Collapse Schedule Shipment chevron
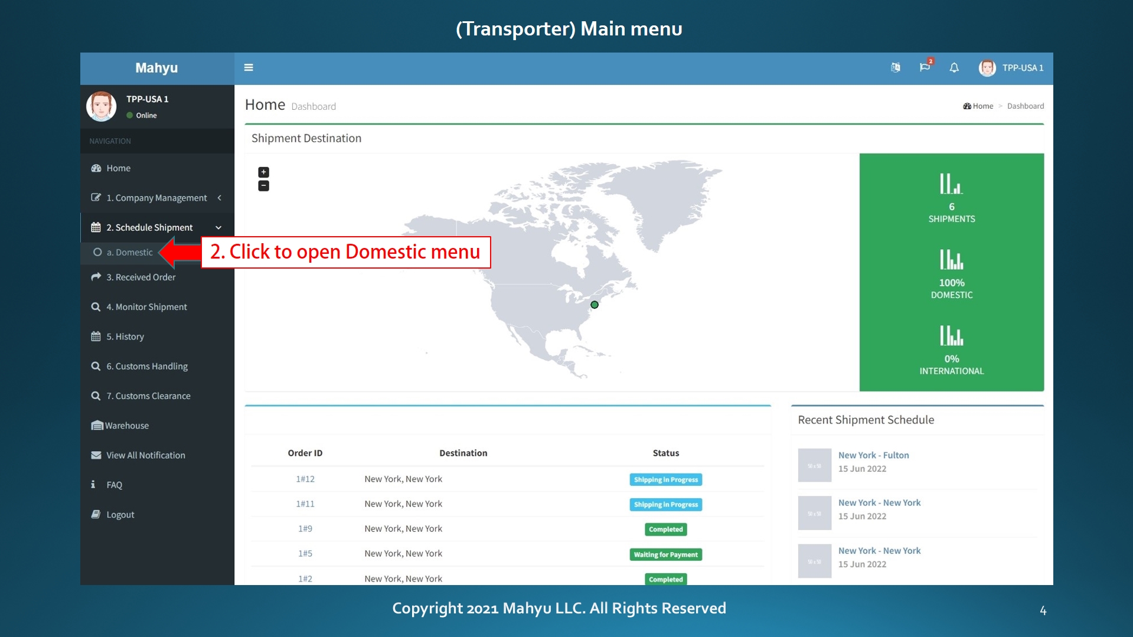Screen dimensions: 1133x637 [x=218, y=227]
